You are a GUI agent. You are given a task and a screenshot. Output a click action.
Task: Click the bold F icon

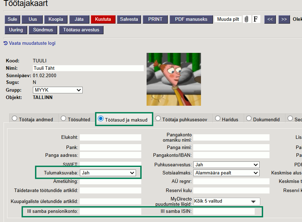[x=256, y=19]
